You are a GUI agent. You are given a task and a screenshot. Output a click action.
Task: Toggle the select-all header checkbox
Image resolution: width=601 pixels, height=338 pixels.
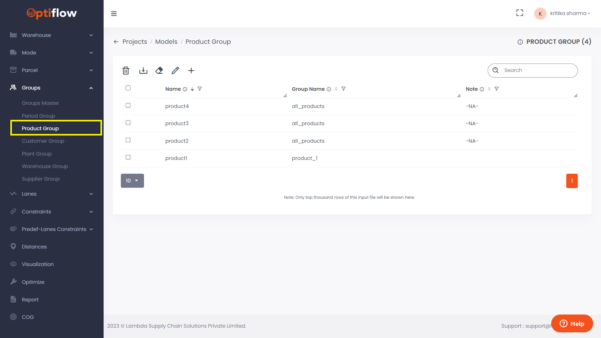(x=128, y=88)
